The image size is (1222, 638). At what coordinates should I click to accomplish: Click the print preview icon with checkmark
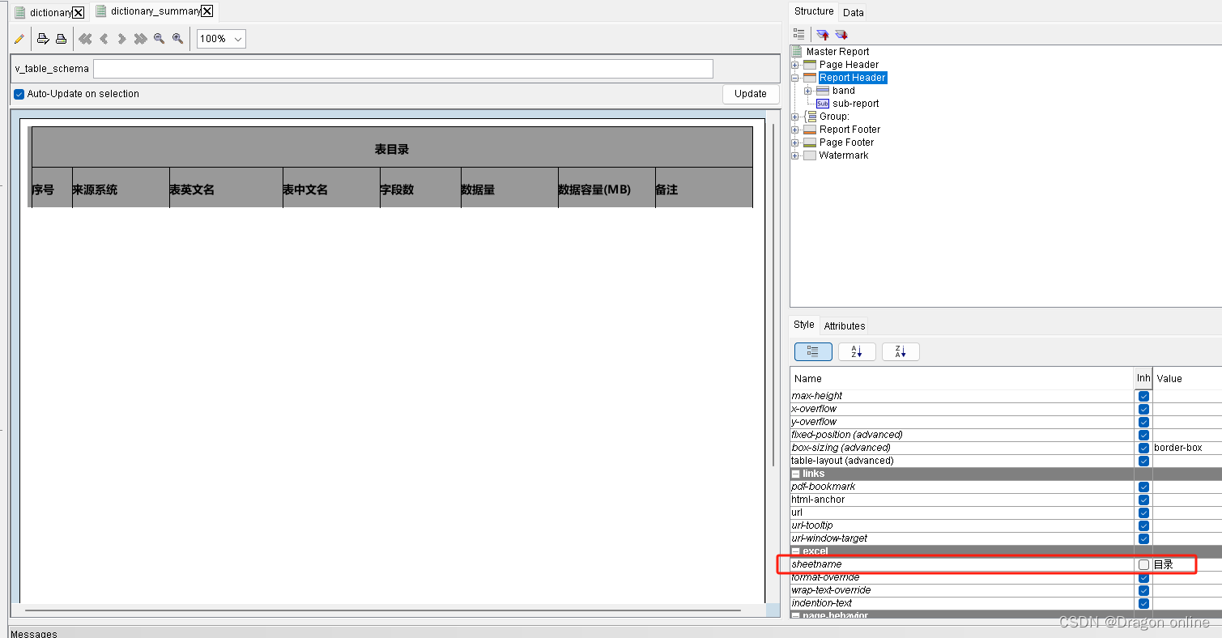point(43,39)
